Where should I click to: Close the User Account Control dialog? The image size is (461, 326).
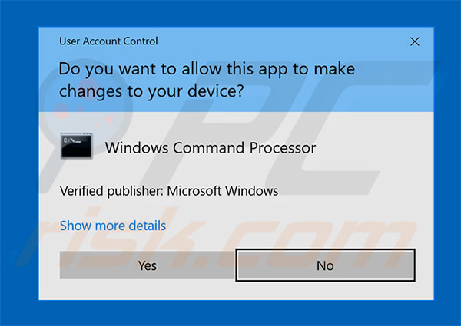pos(415,41)
